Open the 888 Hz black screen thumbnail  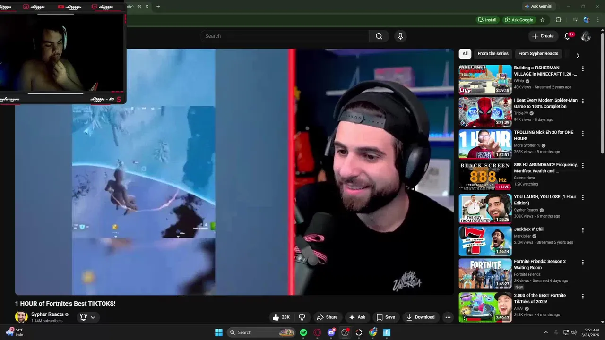(485, 177)
